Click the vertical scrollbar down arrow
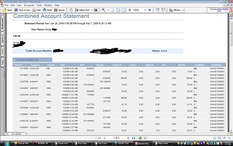The image size is (233, 146). [x=231, y=131]
